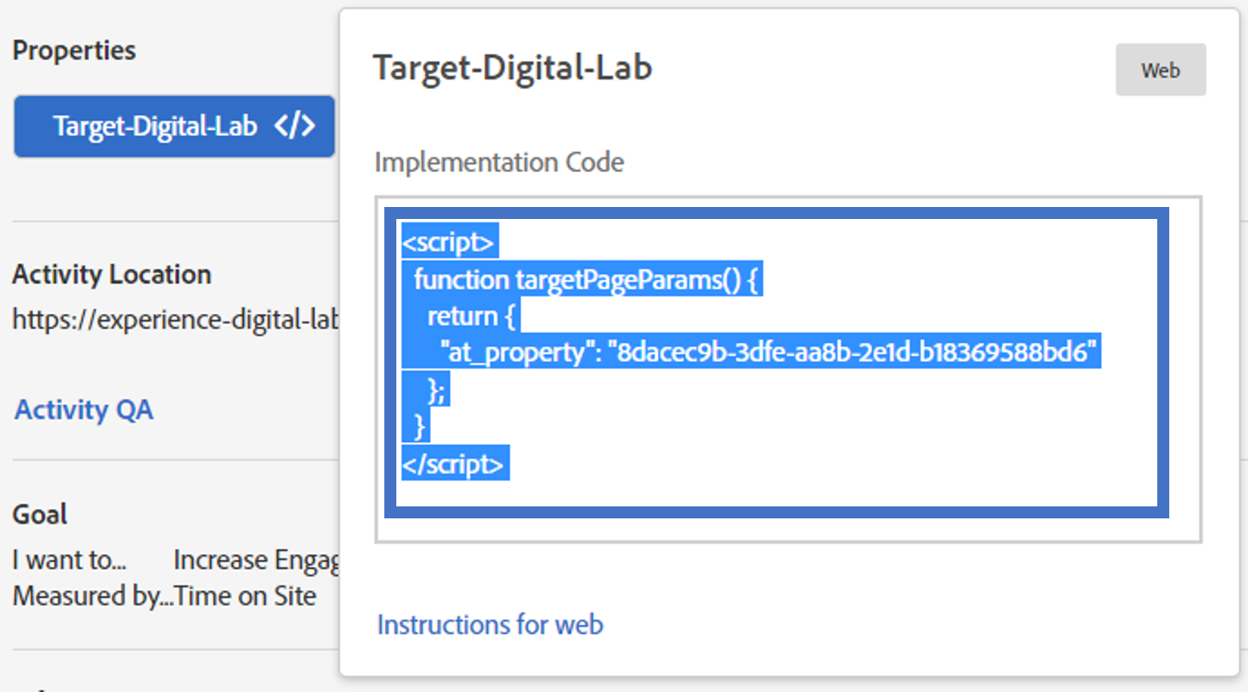
Task: Click the Activity Location URL text
Action: point(176,320)
